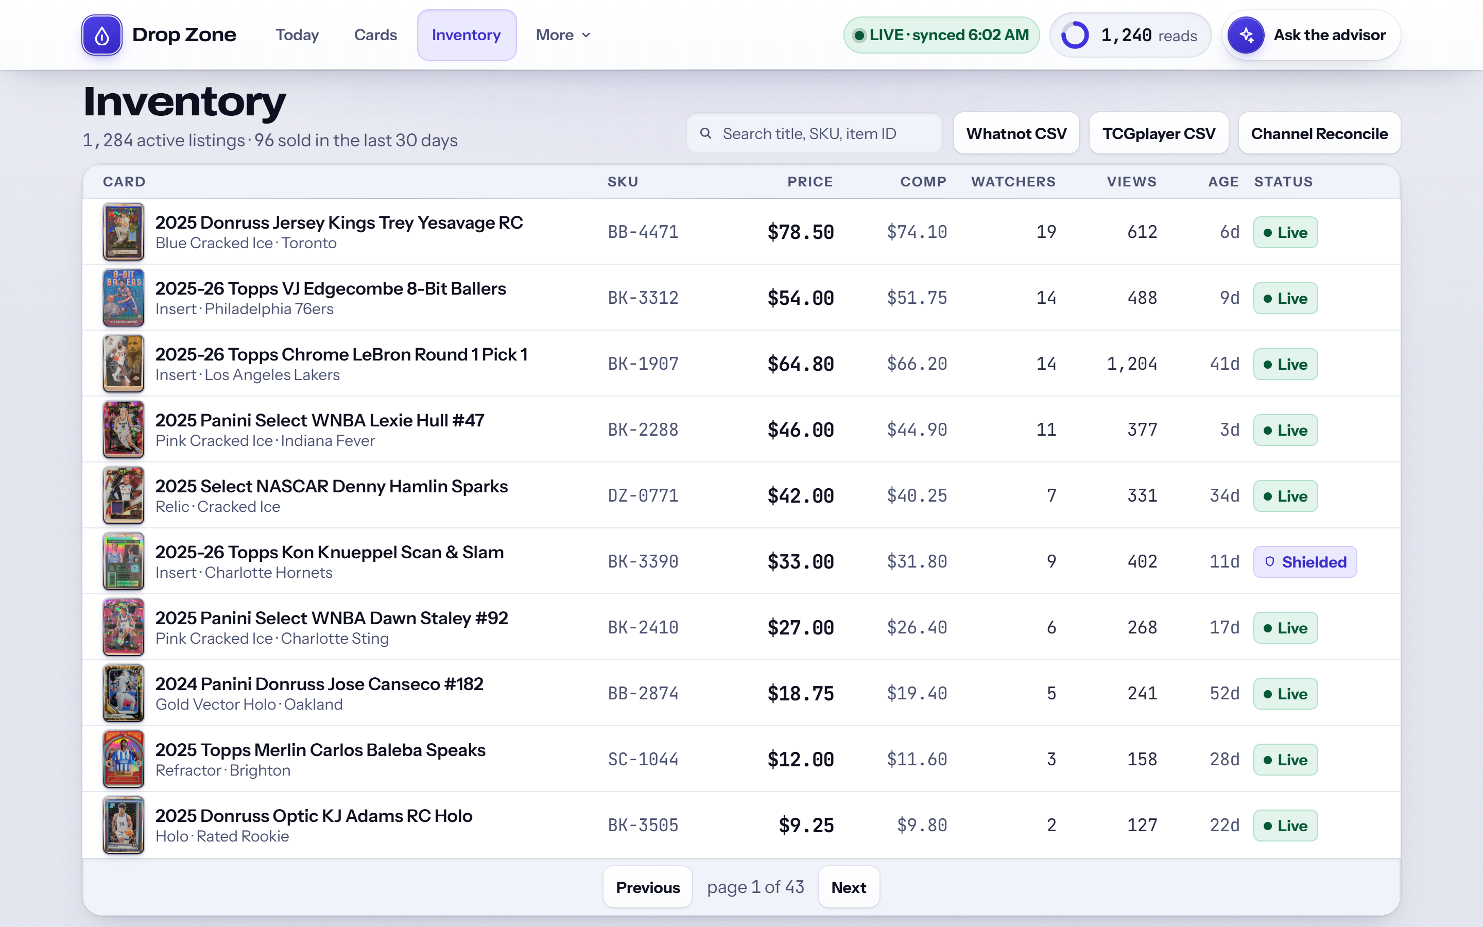Go to Next page

[x=849, y=887]
